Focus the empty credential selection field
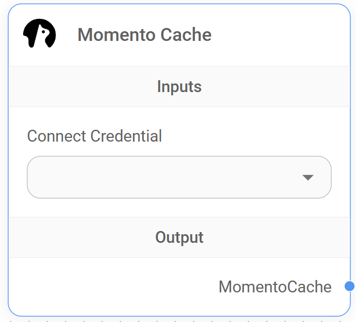The width and height of the screenshot is (356, 322). coord(162,177)
